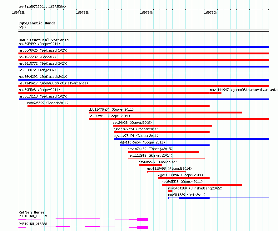The height and width of the screenshot is (231, 278).
Task: Click the nsv4141947 gnomAD variant label
Action: [244, 90]
